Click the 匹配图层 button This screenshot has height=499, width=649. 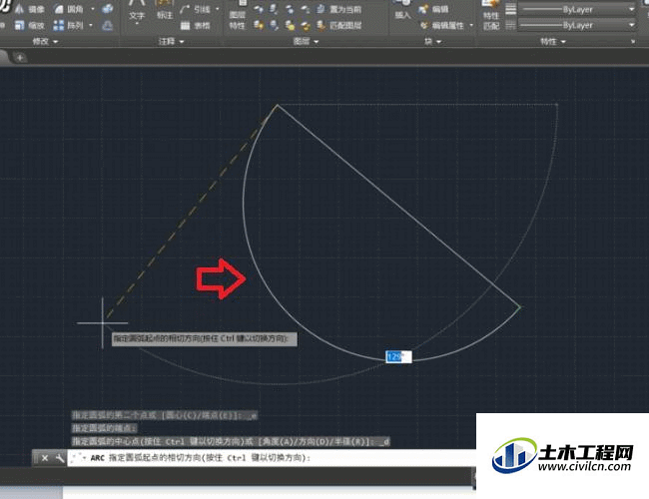tap(339, 26)
